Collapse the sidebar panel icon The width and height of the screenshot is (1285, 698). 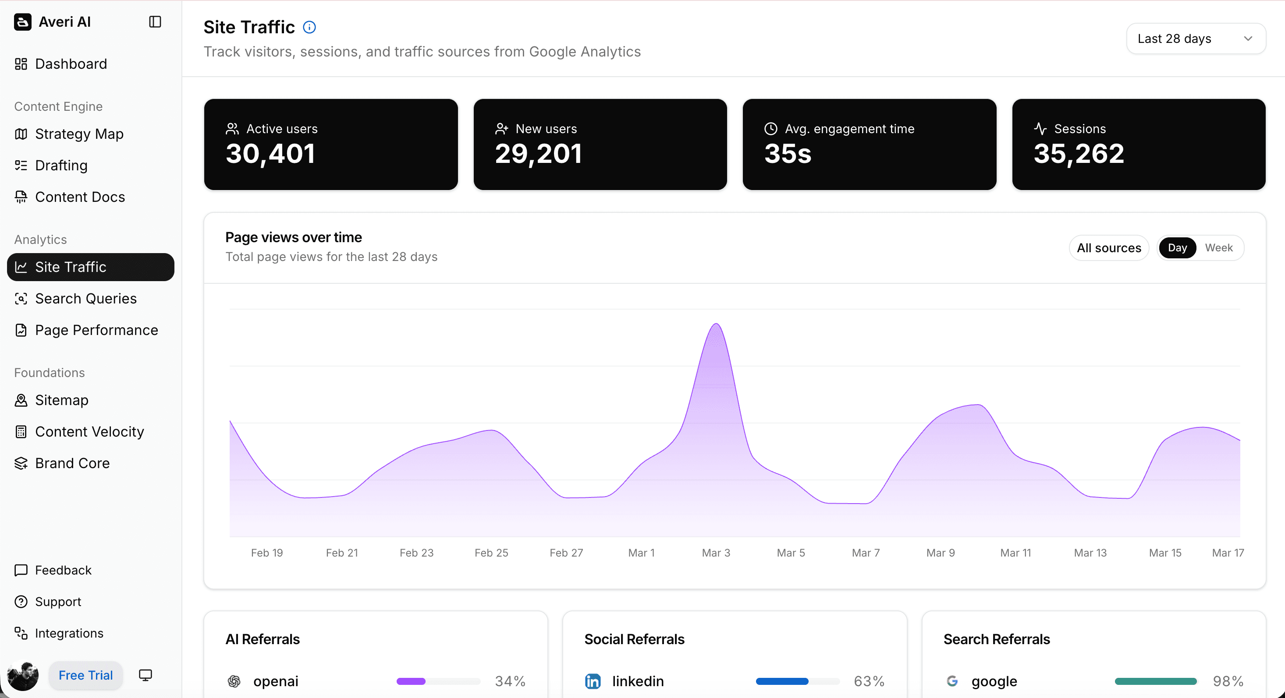[155, 22]
